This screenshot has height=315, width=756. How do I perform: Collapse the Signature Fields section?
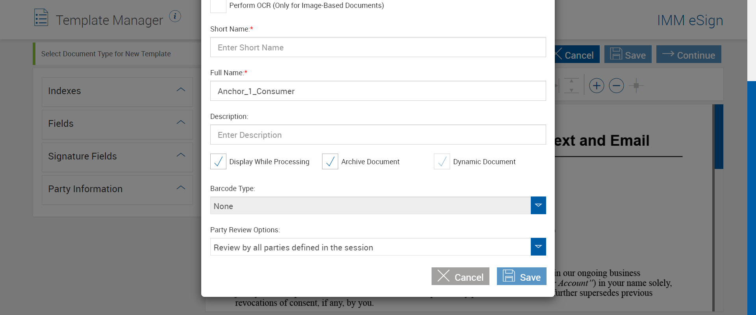(x=181, y=156)
